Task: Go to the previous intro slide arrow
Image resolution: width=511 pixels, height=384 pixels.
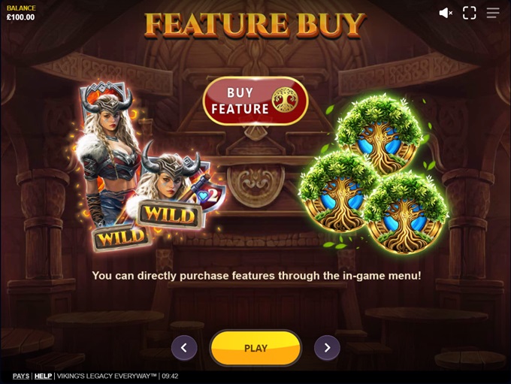Action: (x=184, y=348)
